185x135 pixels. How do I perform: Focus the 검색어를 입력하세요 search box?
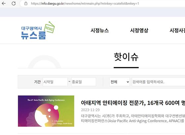pos(158,82)
